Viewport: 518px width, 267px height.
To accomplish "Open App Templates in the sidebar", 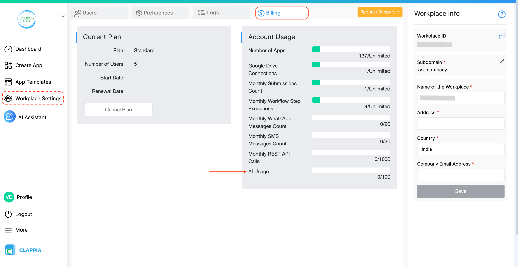I will click(8, 82).
